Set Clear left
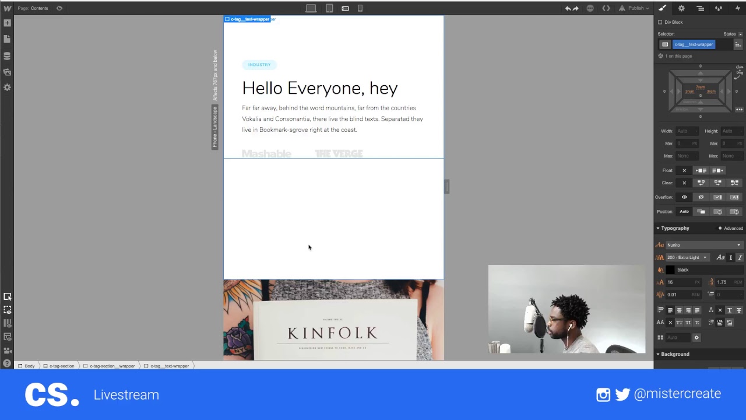 pyautogui.click(x=701, y=183)
